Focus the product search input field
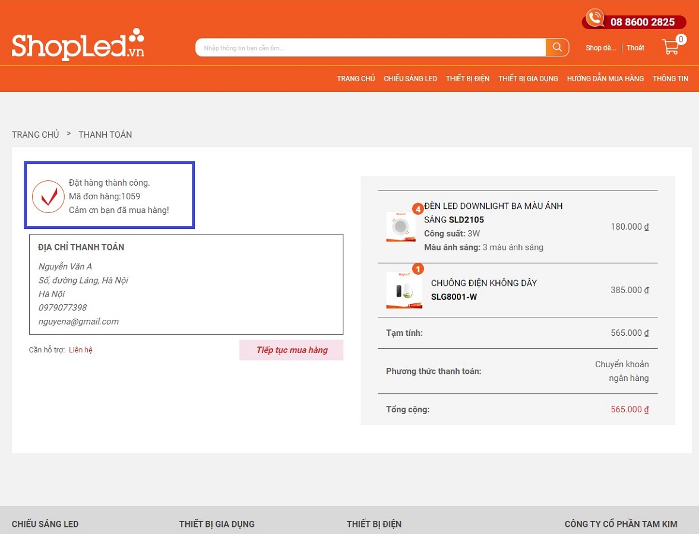Image resolution: width=699 pixels, height=534 pixels. coord(371,47)
